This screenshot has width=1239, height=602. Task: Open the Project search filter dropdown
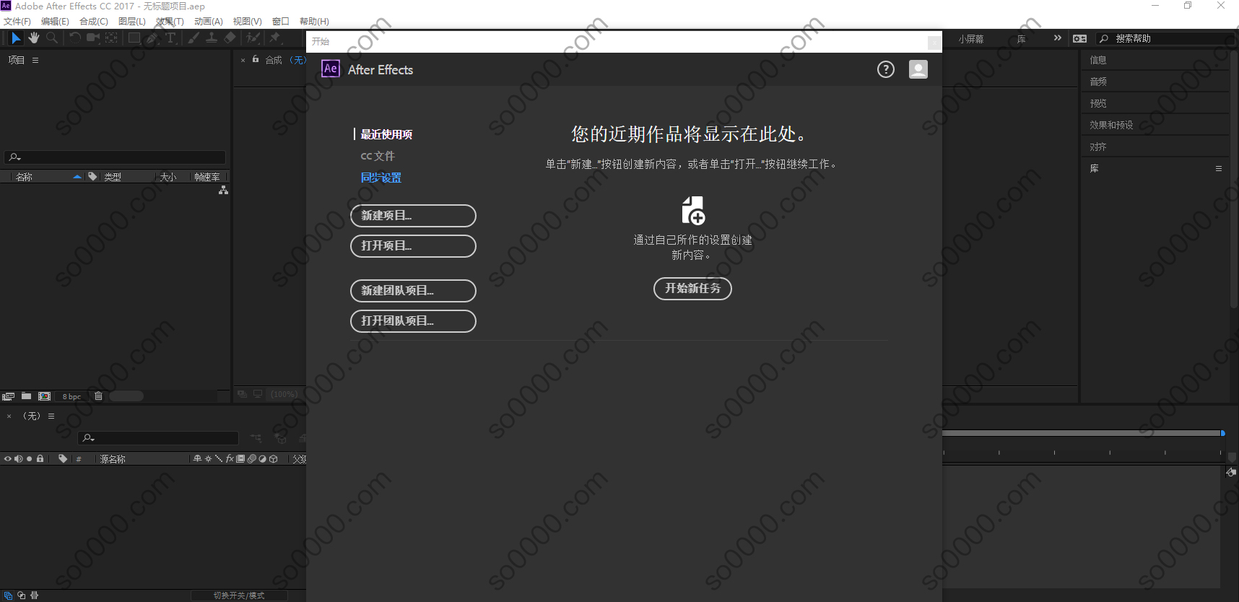coord(14,157)
